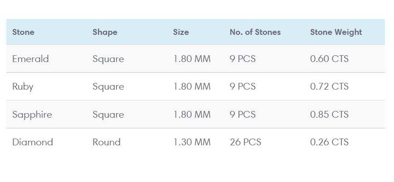Select the Diamond stone cell
The height and width of the screenshot is (182, 394).
click(x=33, y=142)
